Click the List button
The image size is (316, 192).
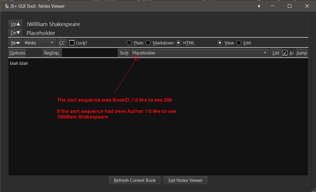click(x=276, y=53)
